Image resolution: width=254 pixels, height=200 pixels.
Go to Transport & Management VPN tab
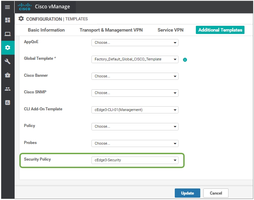pos(111,30)
